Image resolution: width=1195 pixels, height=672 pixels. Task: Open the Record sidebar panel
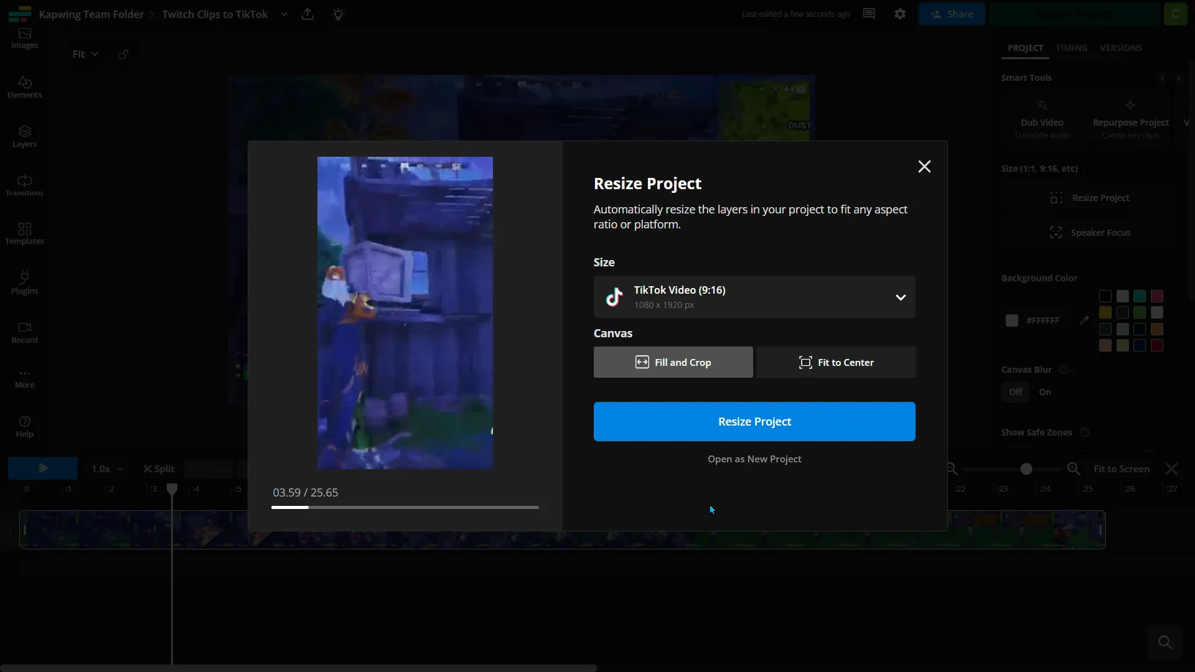click(24, 333)
